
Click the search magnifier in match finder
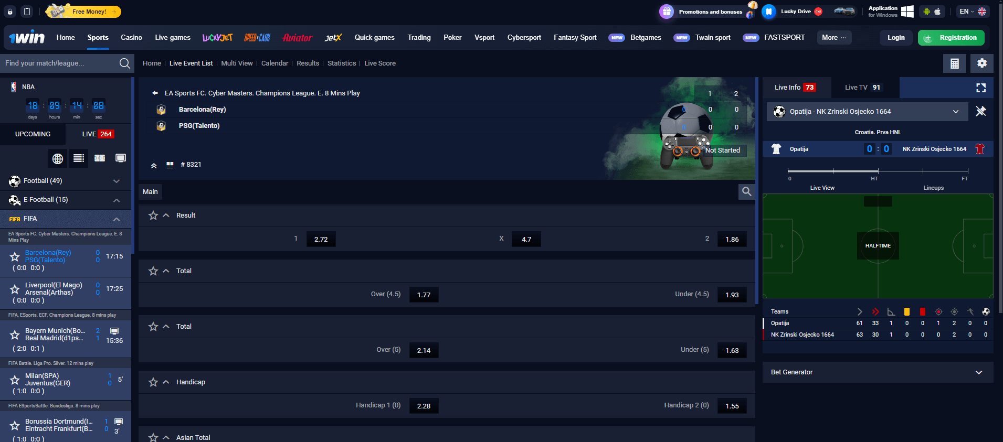tap(124, 63)
